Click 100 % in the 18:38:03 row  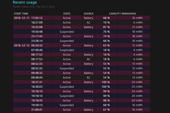(x=106, y=87)
